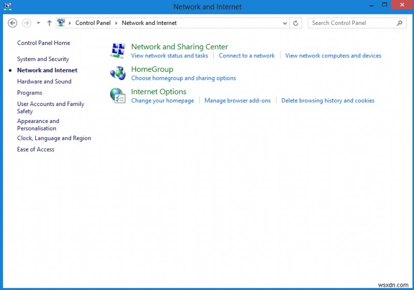Open User Accounts and Family Safety
This screenshot has width=414, height=290.
tap(50, 108)
